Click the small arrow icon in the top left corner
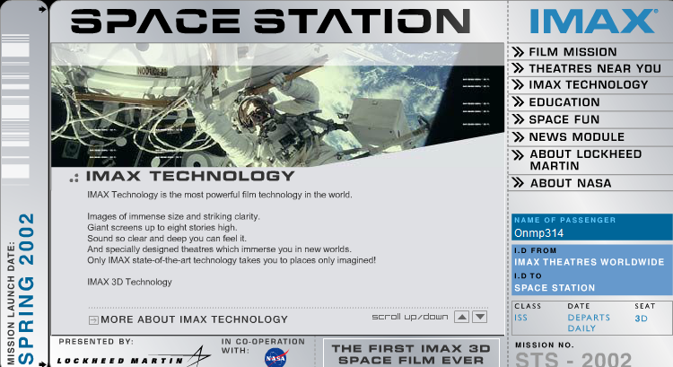 (x=42, y=9)
